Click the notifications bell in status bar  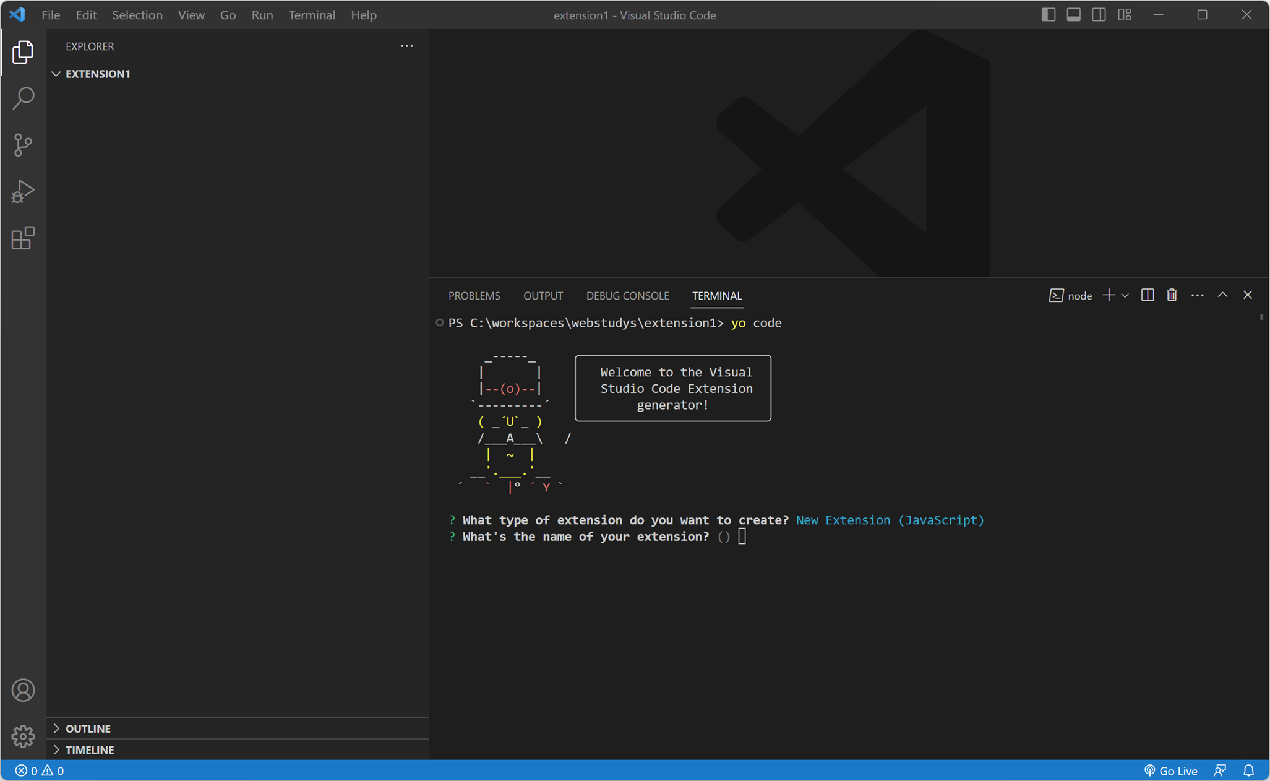tap(1248, 770)
